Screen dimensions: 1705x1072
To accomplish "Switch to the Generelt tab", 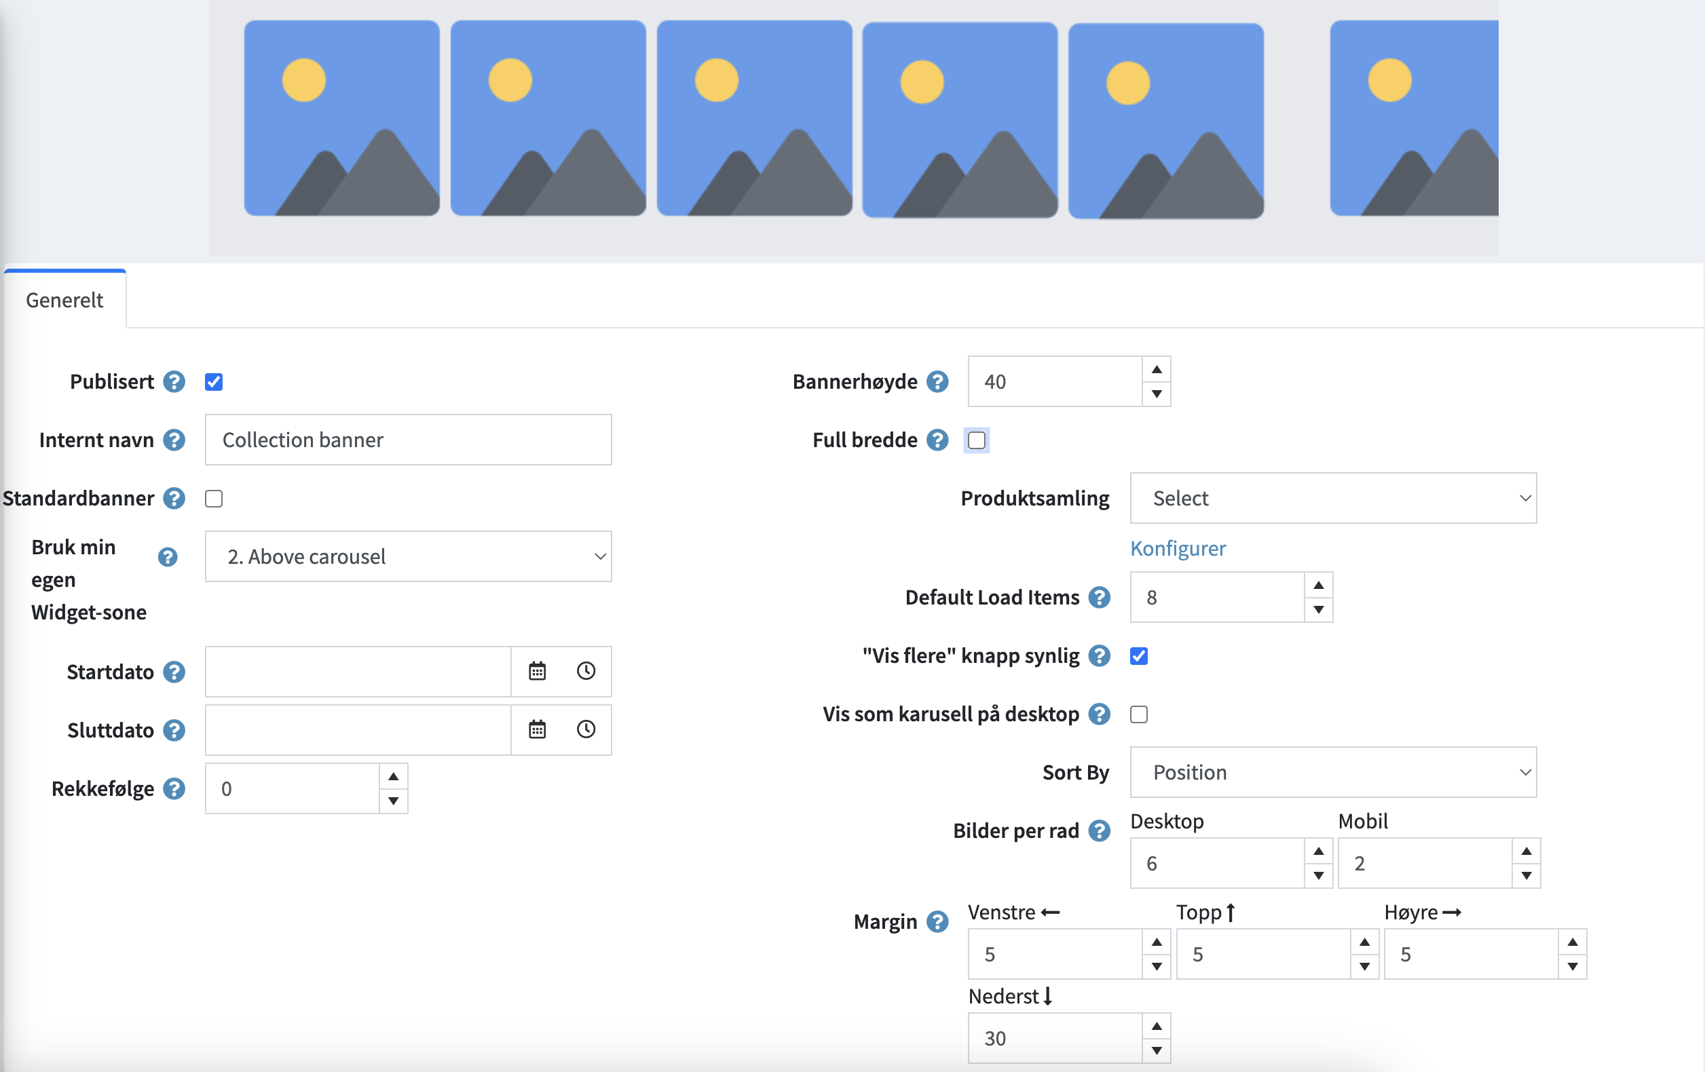I will pos(64,300).
